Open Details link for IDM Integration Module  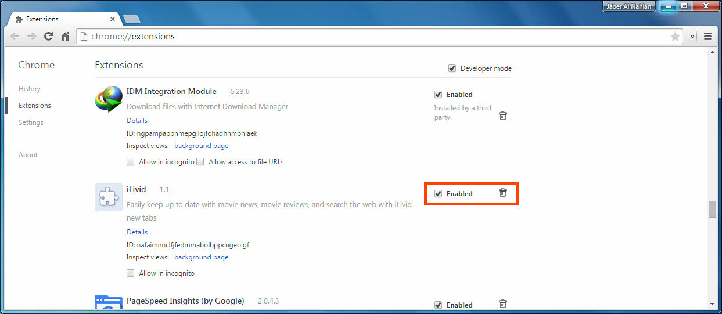pyautogui.click(x=137, y=121)
